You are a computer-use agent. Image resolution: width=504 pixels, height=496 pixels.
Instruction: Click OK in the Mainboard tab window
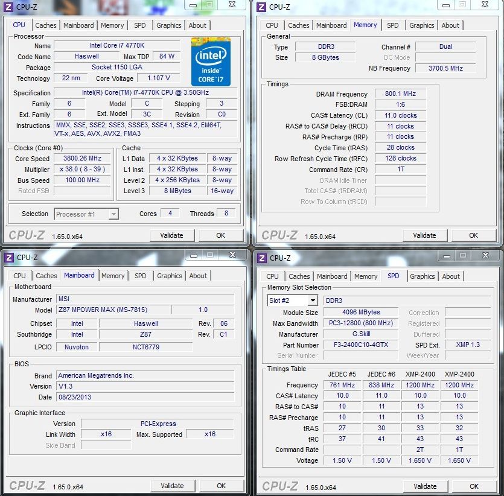(221, 486)
